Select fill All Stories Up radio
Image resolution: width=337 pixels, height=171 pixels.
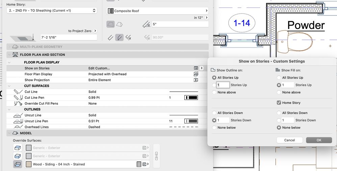[279, 78]
